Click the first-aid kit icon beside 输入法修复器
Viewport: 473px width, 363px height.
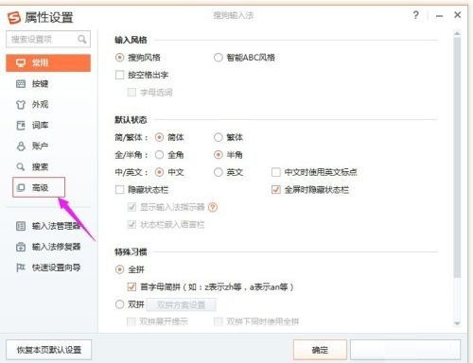click(x=21, y=247)
